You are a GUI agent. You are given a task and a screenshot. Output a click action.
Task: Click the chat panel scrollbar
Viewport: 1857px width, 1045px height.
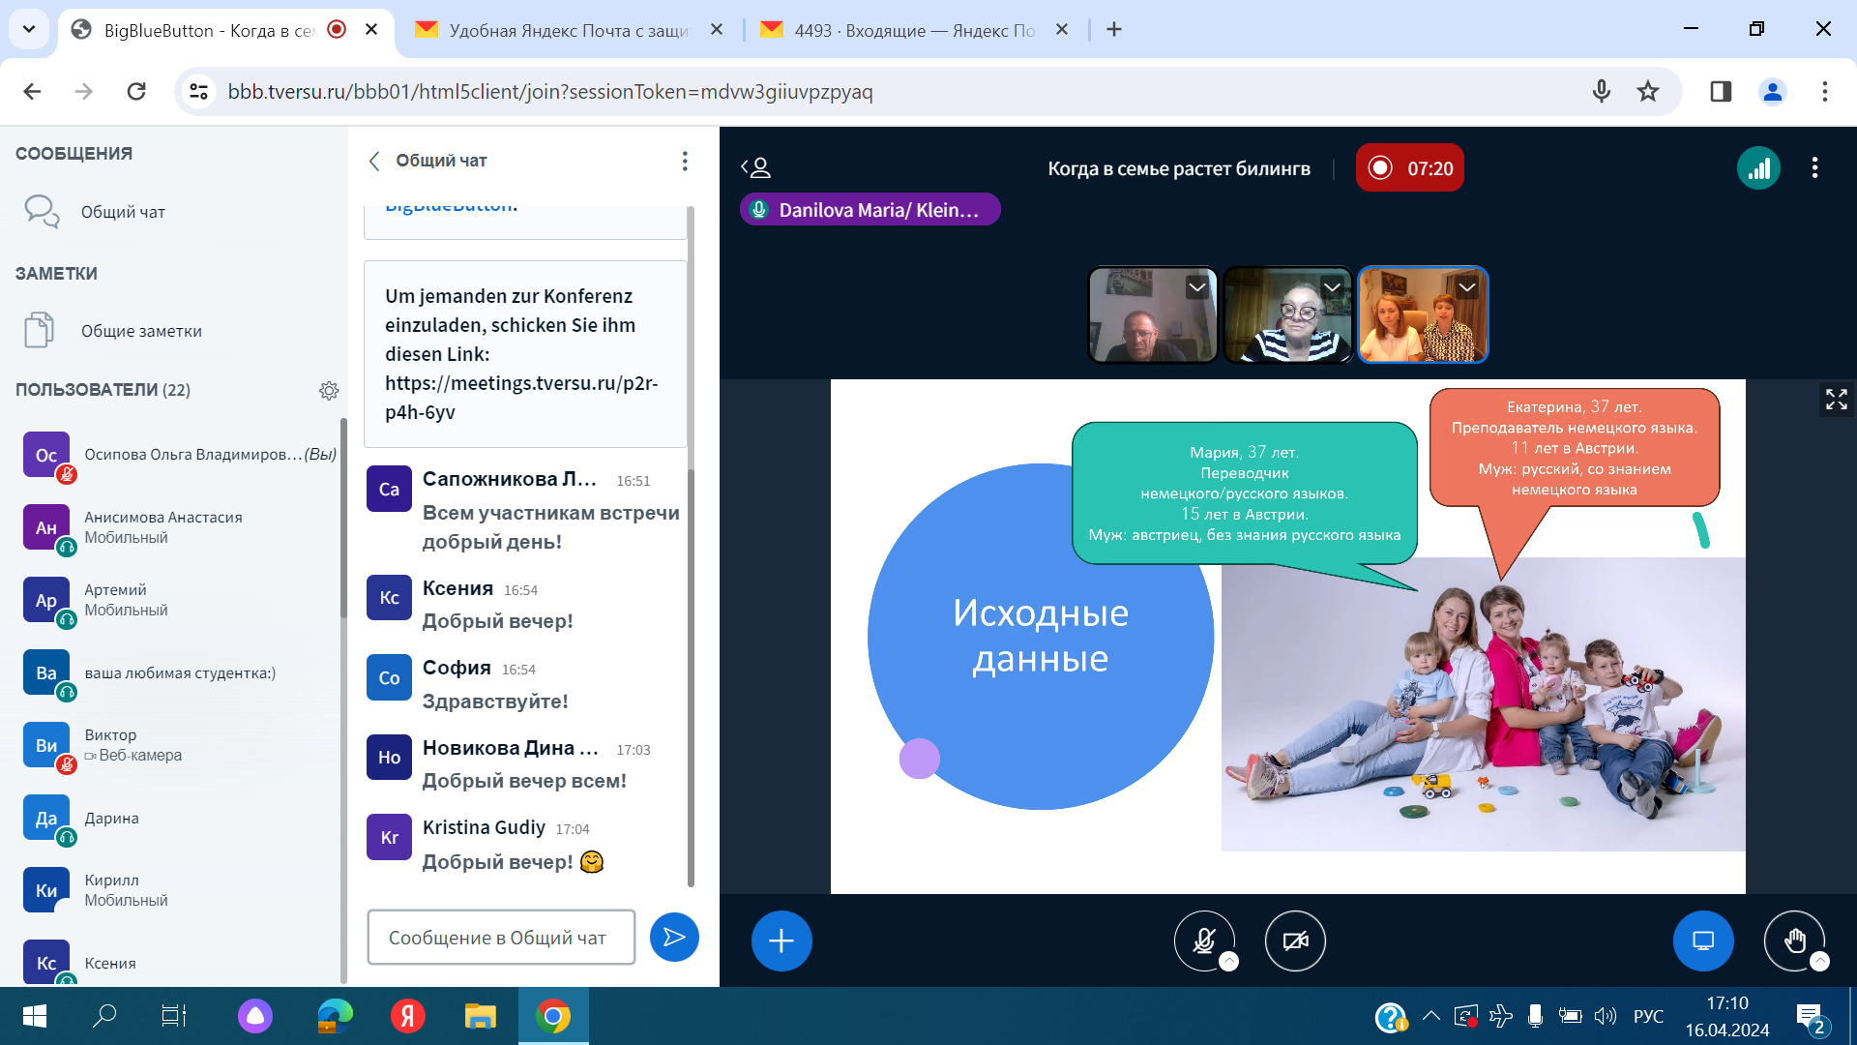(x=691, y=677)
